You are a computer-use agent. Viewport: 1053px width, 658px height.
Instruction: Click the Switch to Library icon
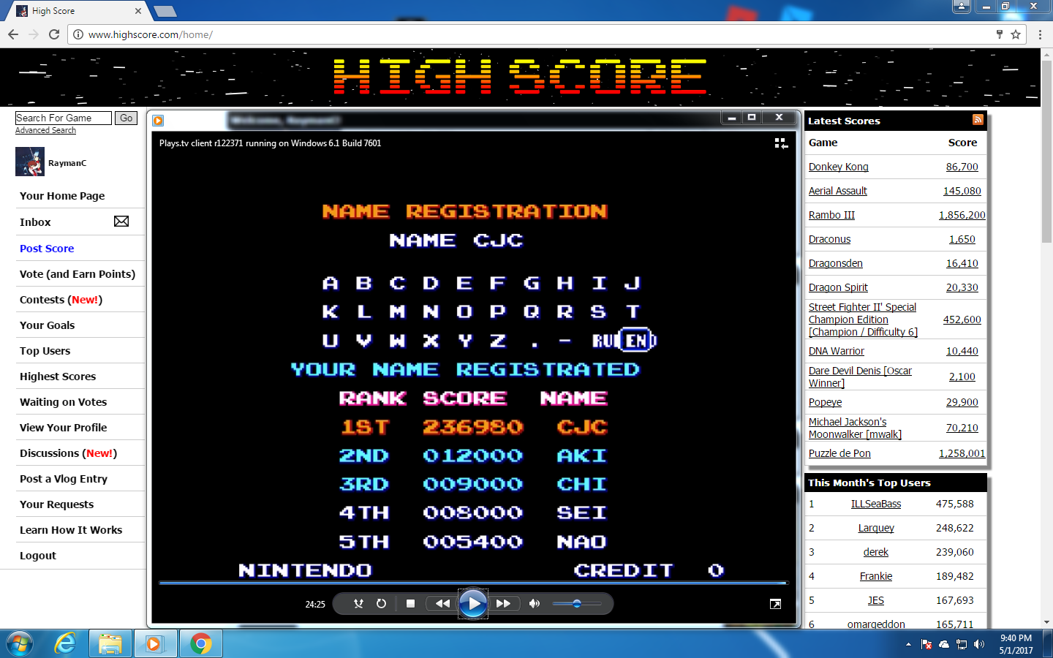point(781,143)
